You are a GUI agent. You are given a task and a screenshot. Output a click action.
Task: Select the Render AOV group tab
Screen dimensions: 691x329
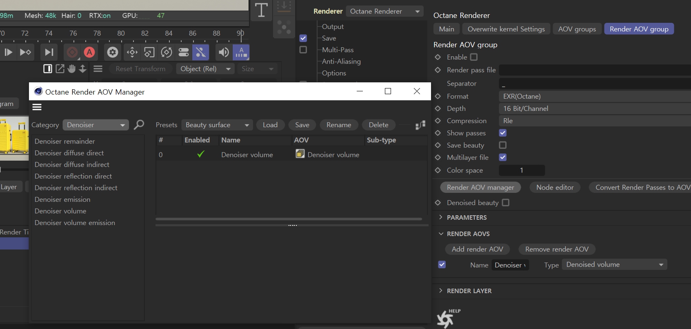(639, 29)
